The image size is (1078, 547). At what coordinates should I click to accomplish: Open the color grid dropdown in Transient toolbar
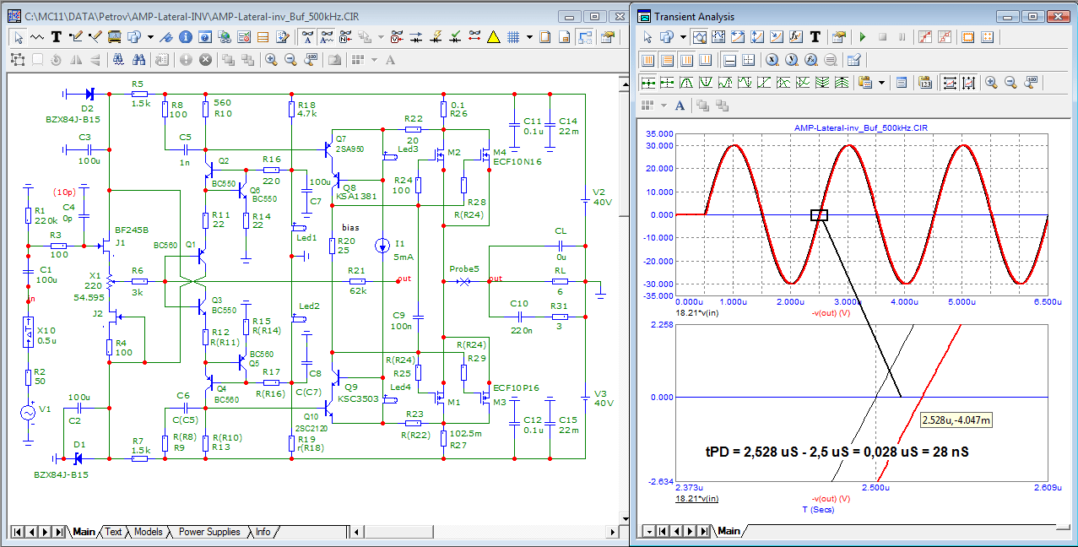664,106
